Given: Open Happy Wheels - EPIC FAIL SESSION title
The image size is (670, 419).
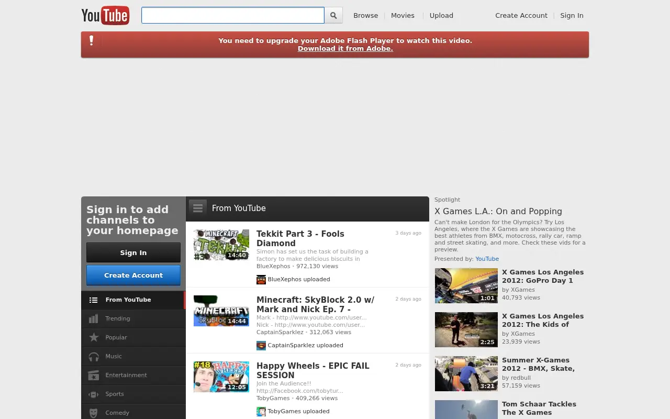Looking at the screenshot, I should tap(313, 370).
